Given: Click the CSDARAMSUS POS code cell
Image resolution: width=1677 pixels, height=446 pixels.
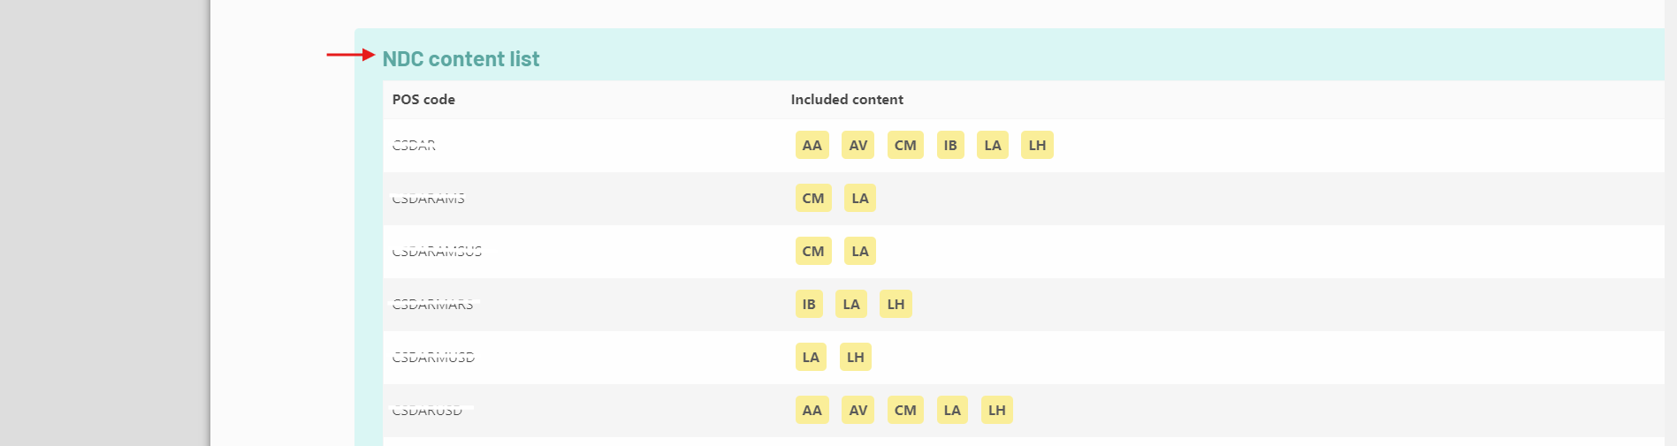Looking at the screenshot, I should [438, 252].
